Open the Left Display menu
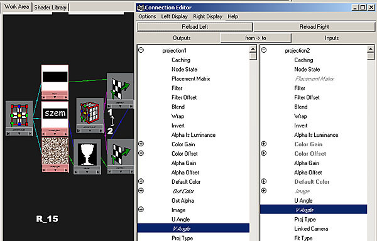The image size is (377, 241). click(174, 16)
